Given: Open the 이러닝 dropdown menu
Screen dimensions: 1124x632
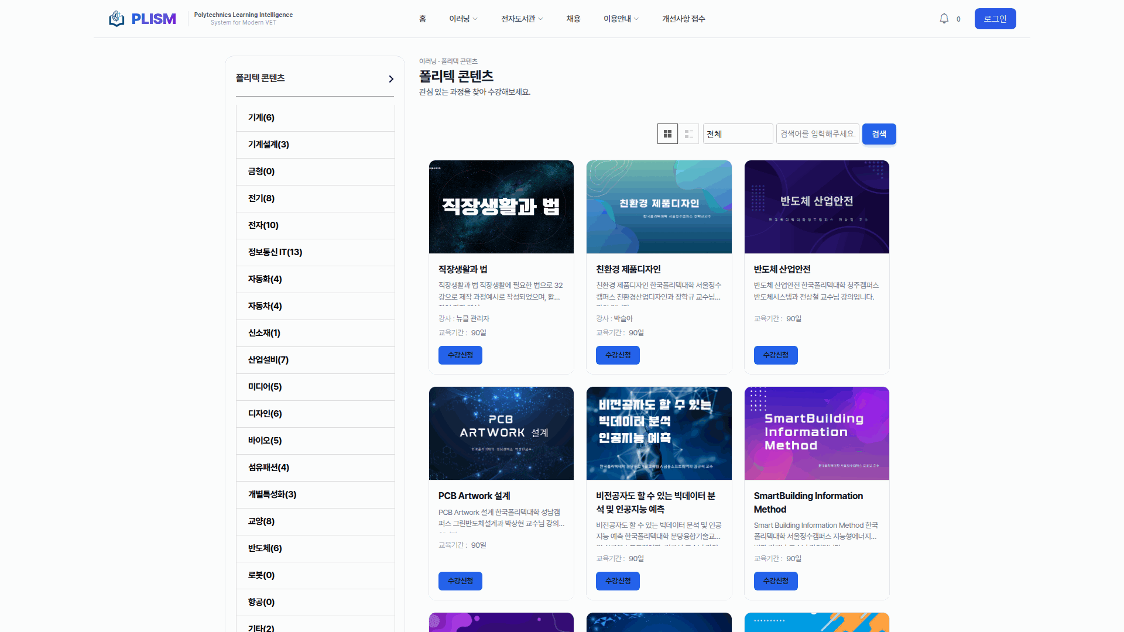Looking at the screenshot, I should tap(463, 19).
